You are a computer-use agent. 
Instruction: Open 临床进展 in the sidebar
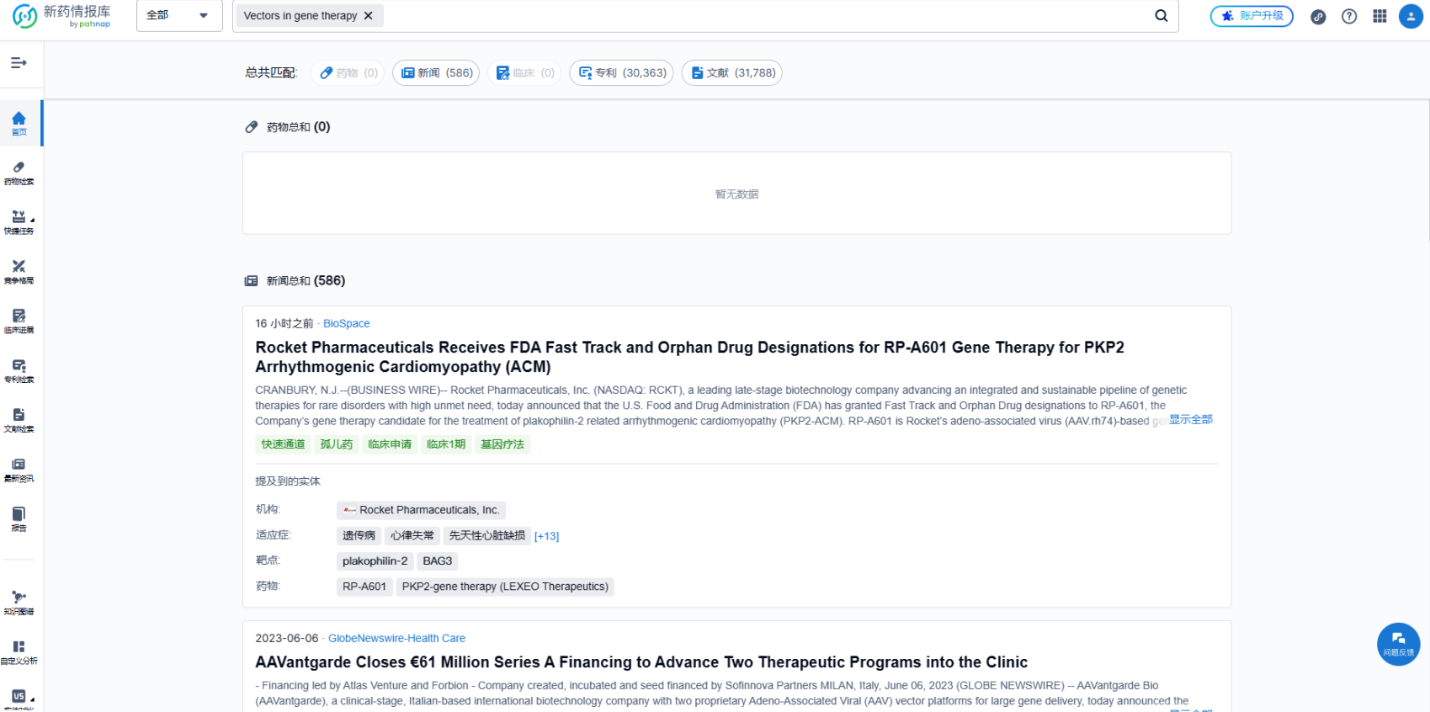(19, 321)
